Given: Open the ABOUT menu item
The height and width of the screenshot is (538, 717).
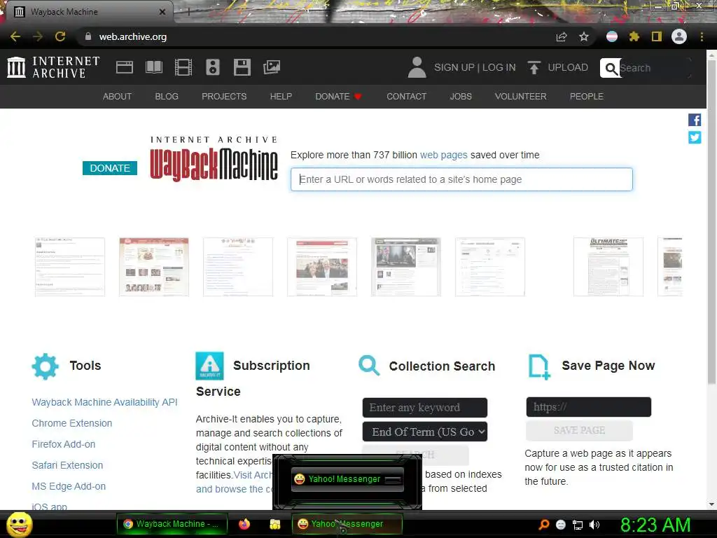Looking at the screenshot, I should pyautogui.click(x=117, y=97).
